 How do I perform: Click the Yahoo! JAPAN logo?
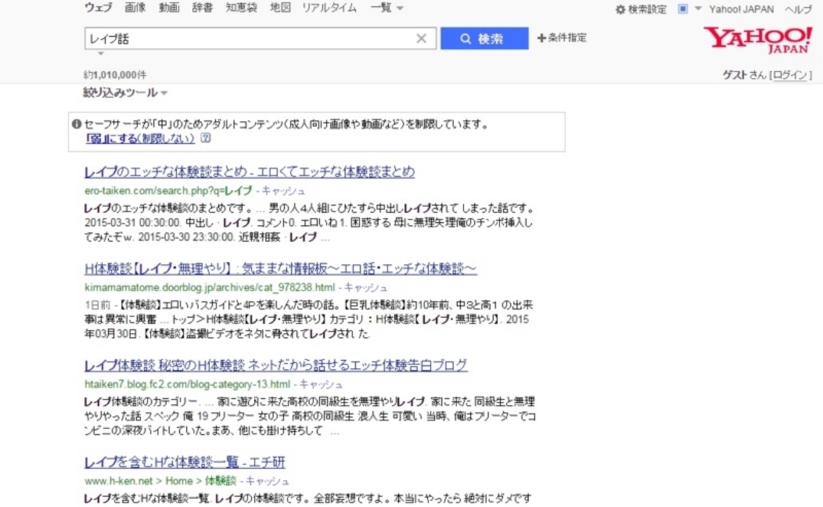click(758, 40)
